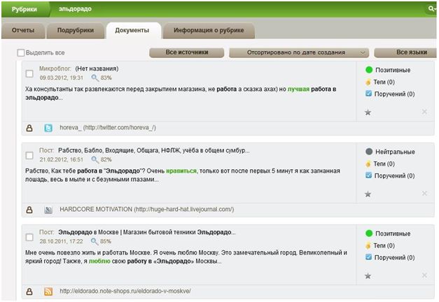Image resolution: width=439 pixels, height=302 pixels.
Task: Select the Микроблог document checkbox
Action: (x=29, y=73)
